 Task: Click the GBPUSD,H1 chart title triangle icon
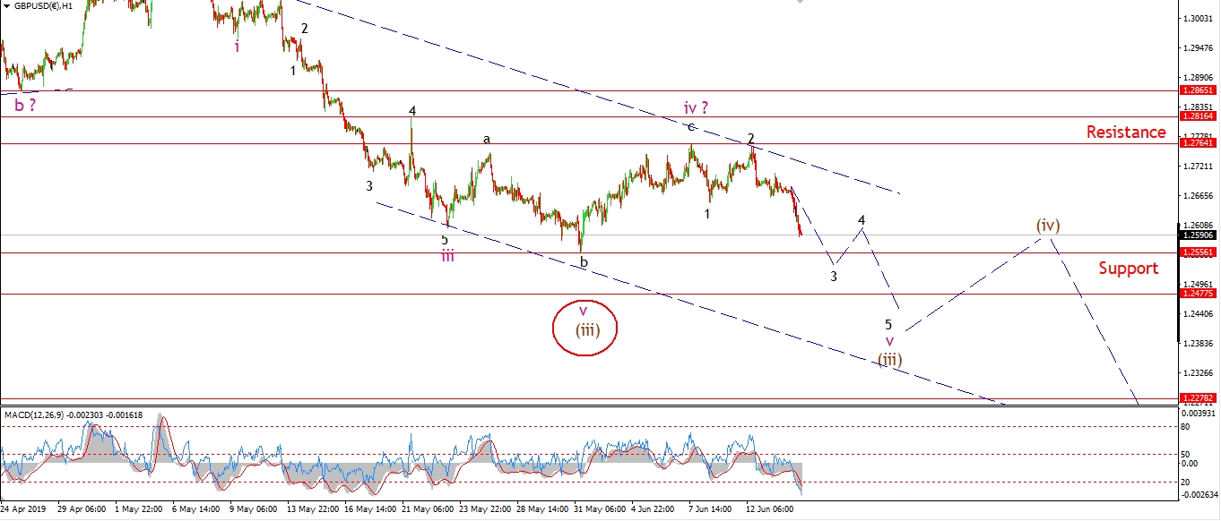point(7,4)
